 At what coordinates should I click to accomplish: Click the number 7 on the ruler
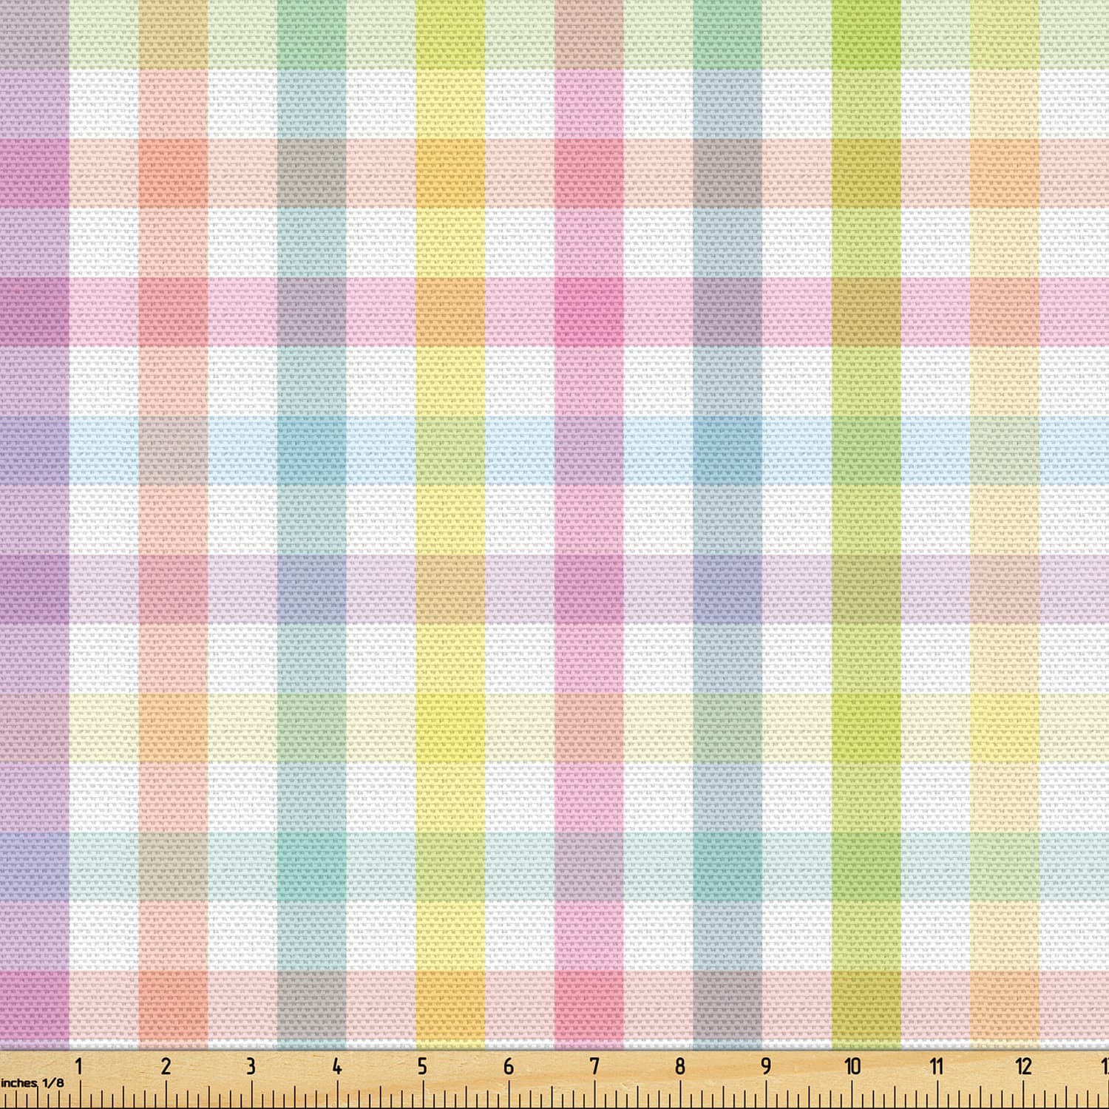(x=594, y=1066)
